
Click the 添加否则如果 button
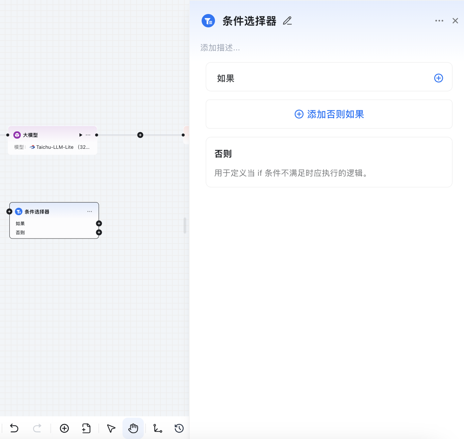point(329,114)
